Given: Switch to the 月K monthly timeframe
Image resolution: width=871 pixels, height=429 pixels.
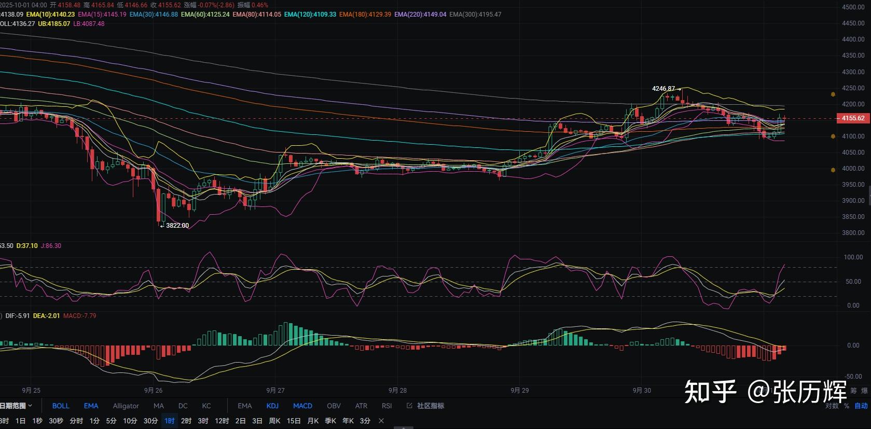Looking at the screenshot, I should 313,421.
